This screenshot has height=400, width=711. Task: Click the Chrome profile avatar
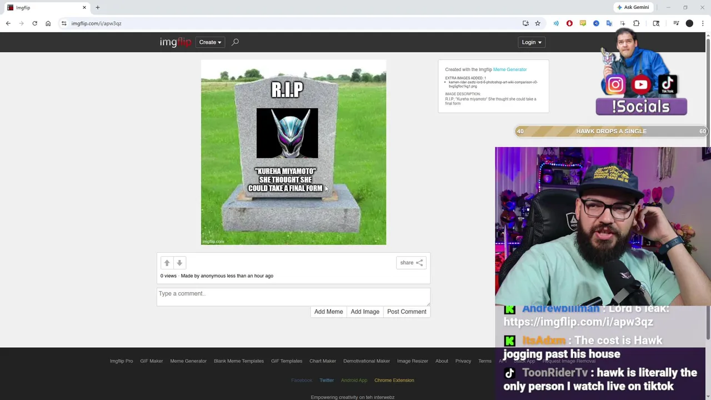pyautogui.click(x=689, y=23)
